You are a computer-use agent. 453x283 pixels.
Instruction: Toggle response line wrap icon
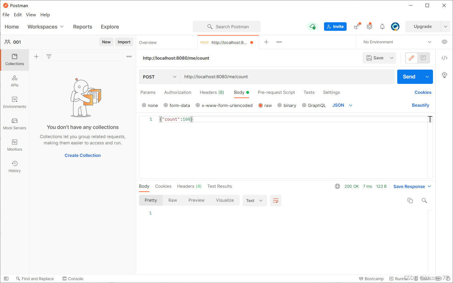coord(276,201)
